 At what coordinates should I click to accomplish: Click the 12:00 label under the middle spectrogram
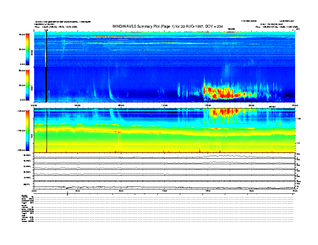[x=164, y=105]
